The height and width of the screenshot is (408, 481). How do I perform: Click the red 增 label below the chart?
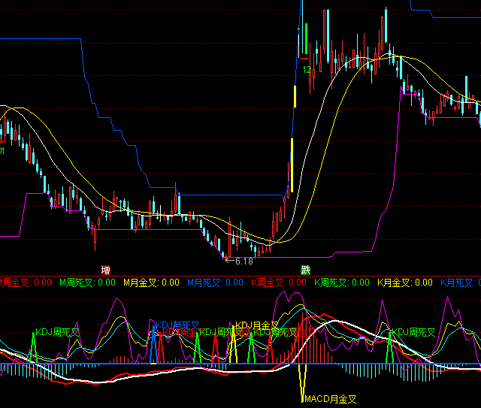106,269
